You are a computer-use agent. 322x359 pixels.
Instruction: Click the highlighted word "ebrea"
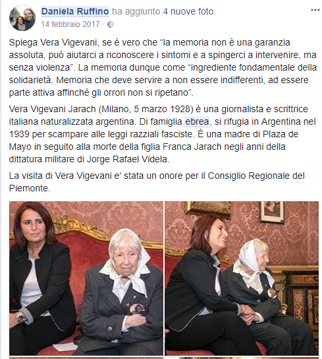pyautogui.click(x=197, y=121)
